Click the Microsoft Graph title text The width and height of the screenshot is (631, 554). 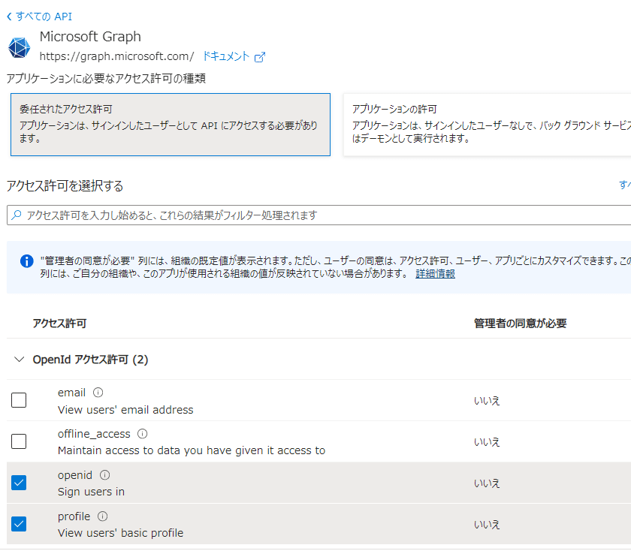point(90,37)
